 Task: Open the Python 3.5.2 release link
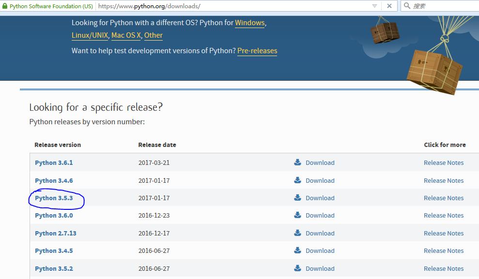[54, 269]
